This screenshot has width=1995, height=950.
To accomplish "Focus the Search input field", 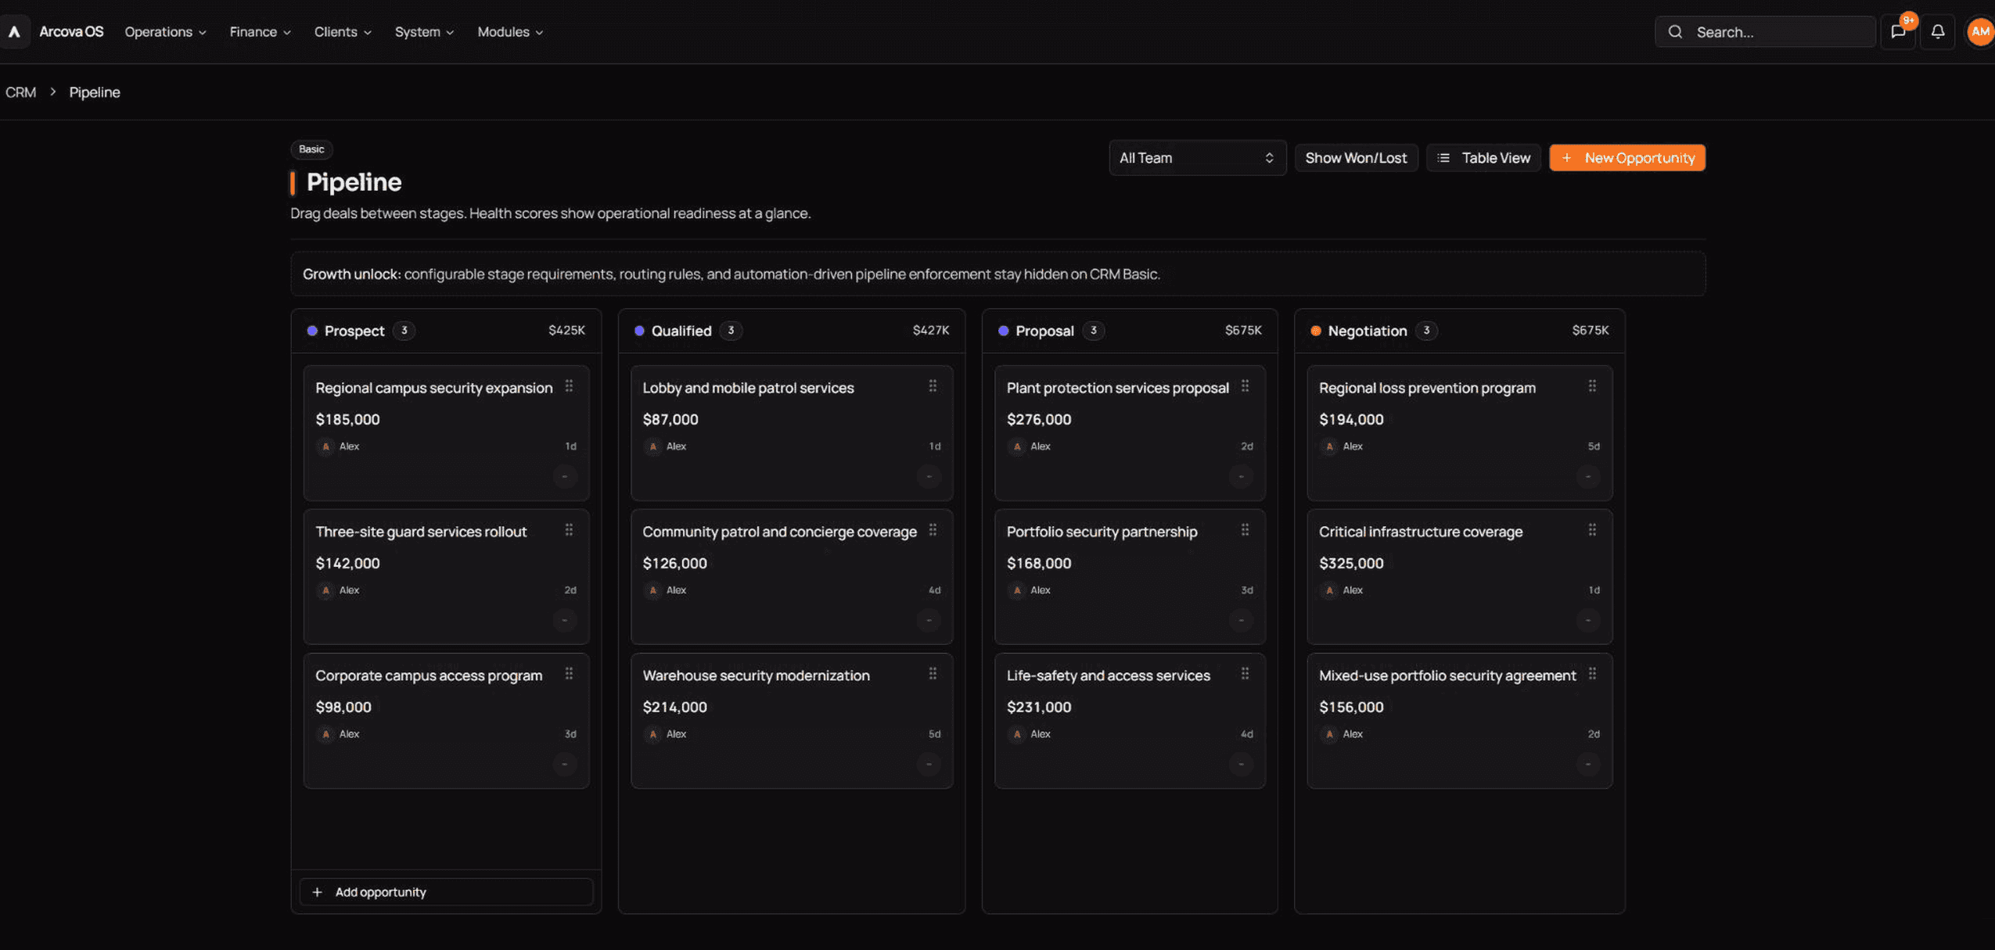I will click(x=1766, y=32).
